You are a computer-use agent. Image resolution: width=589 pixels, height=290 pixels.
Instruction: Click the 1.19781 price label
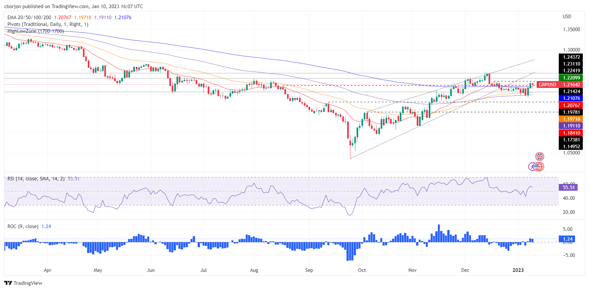pyautogui.click(x=571, y=112)
